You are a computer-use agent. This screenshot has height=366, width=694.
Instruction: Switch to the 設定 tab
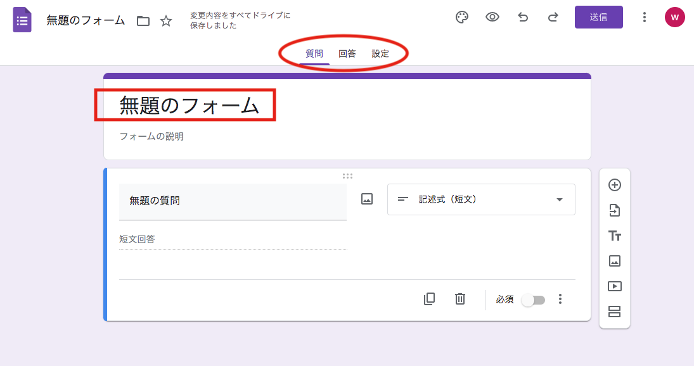[x=380, y=54]
